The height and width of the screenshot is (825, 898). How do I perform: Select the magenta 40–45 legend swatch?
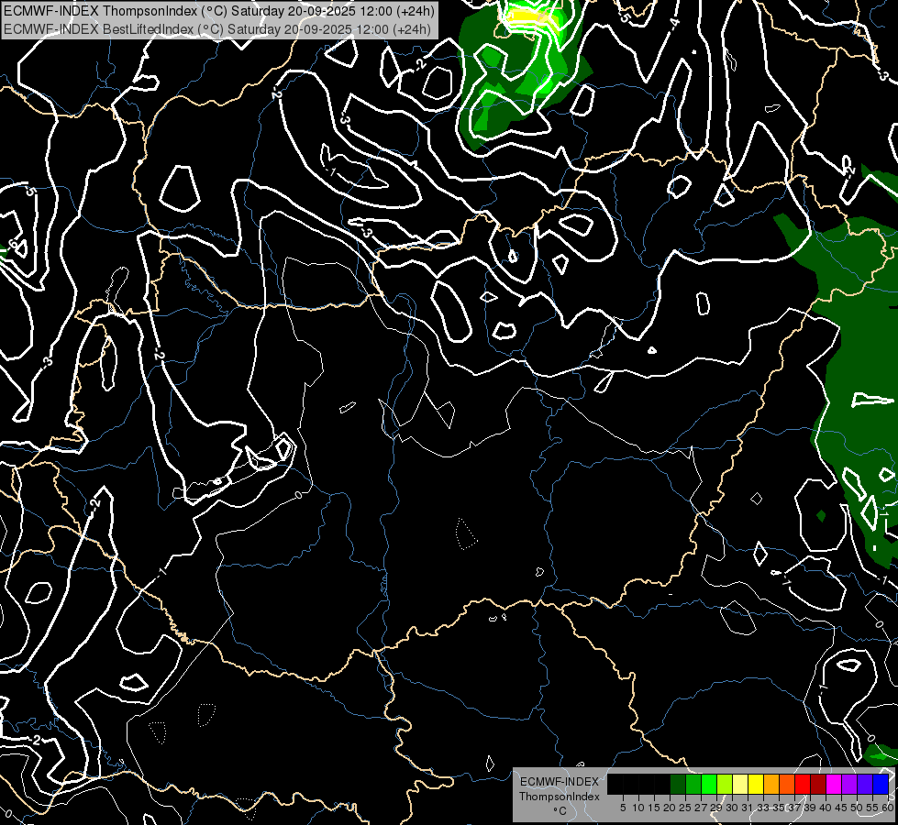pos(834,784)
